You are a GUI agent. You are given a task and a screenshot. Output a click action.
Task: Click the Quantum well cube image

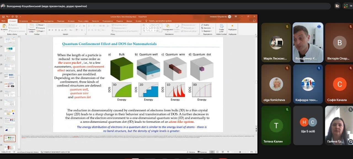(x=148, y=69)
